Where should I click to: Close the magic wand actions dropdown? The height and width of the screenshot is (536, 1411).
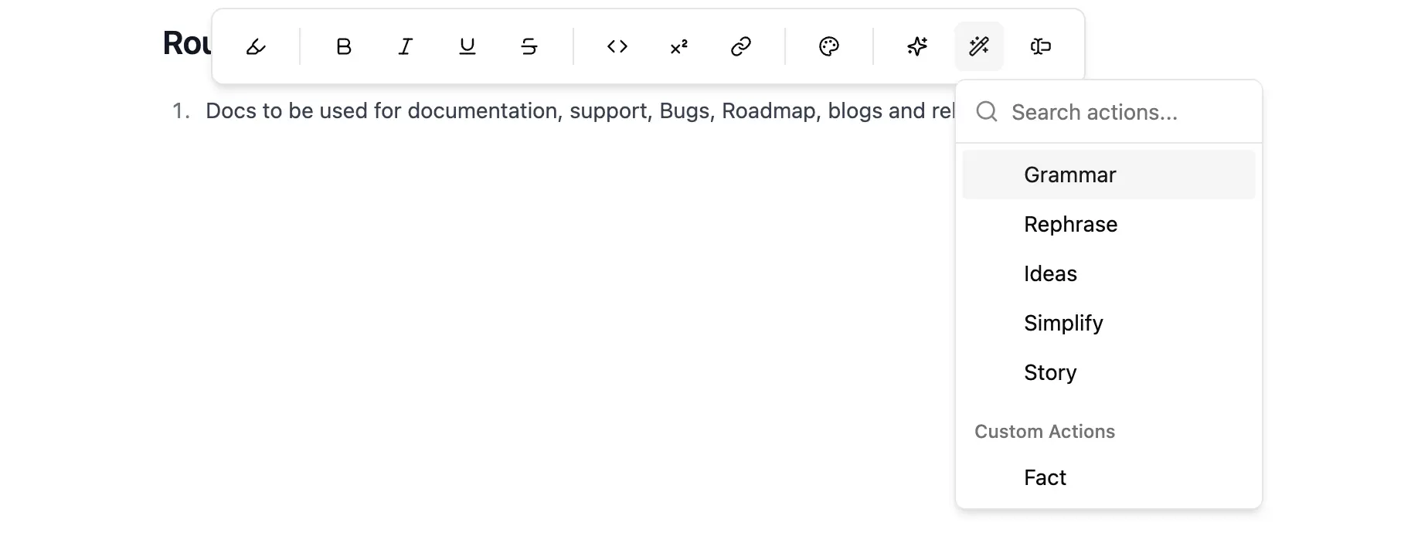point(979,47)
